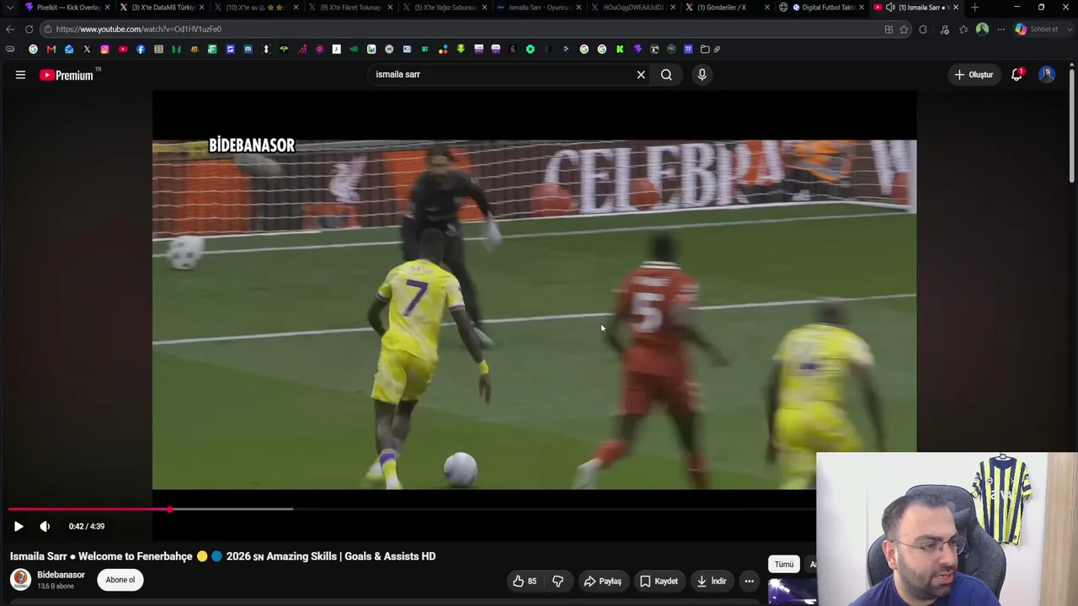Screen dimensions: 1078x606
Task: Open the first suggested video thumbnail
Action: pos(792,593)
